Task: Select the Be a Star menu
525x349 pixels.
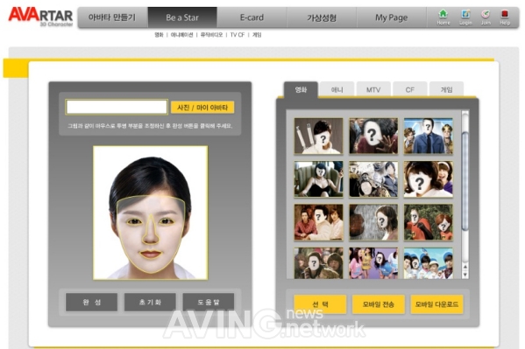Action: tap(182, 17)
